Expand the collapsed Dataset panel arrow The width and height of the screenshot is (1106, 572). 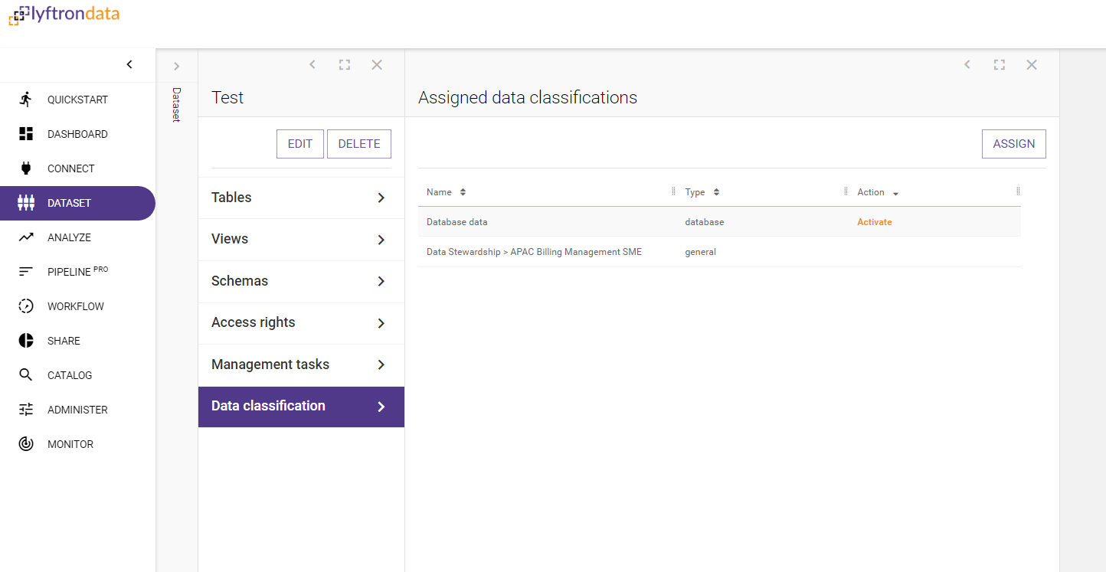[176, 66]
